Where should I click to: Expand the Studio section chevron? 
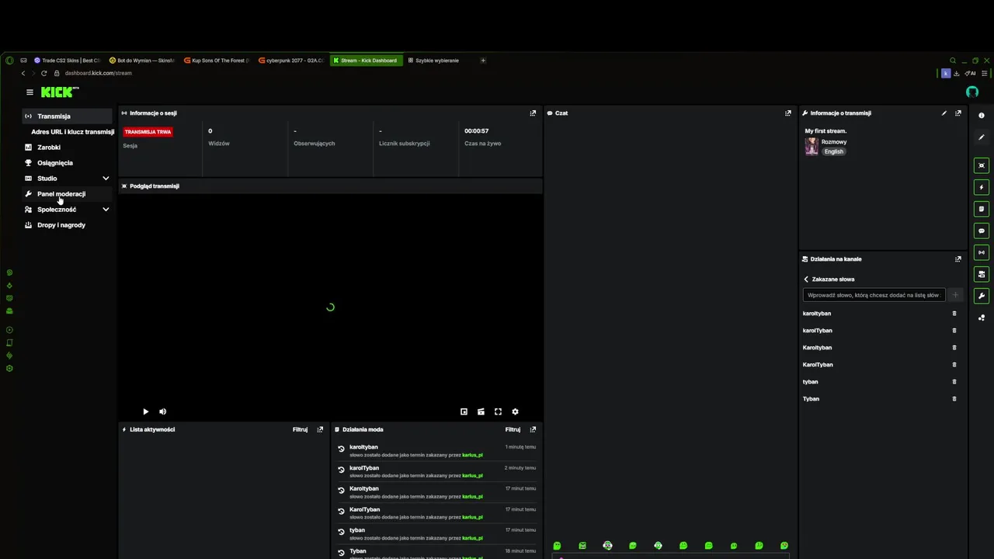(x=106, y=179)
